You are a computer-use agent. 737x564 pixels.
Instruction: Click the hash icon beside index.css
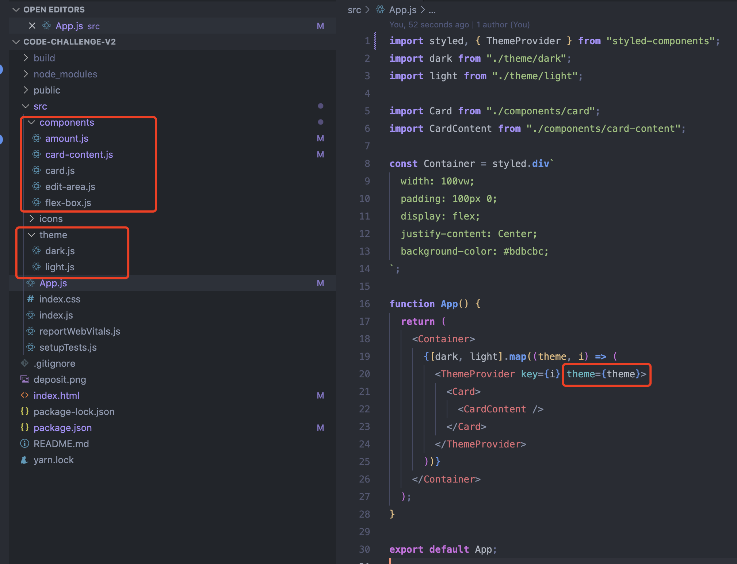click(x=31, y=299)
